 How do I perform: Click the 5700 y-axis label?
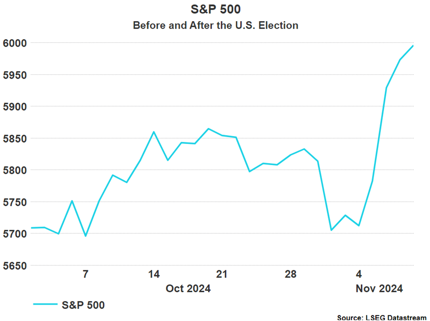(x=15, y=234)
